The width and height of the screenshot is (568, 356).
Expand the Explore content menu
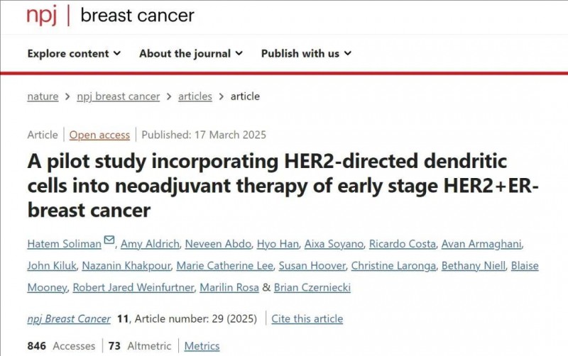[x=74, y=54]
